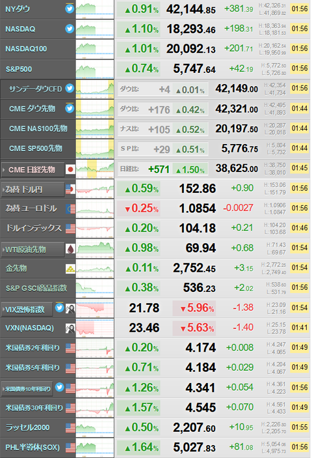312x458 pixels.
Task: Click the NASDAQ price 18,293.46
Action: coord(191,29)
